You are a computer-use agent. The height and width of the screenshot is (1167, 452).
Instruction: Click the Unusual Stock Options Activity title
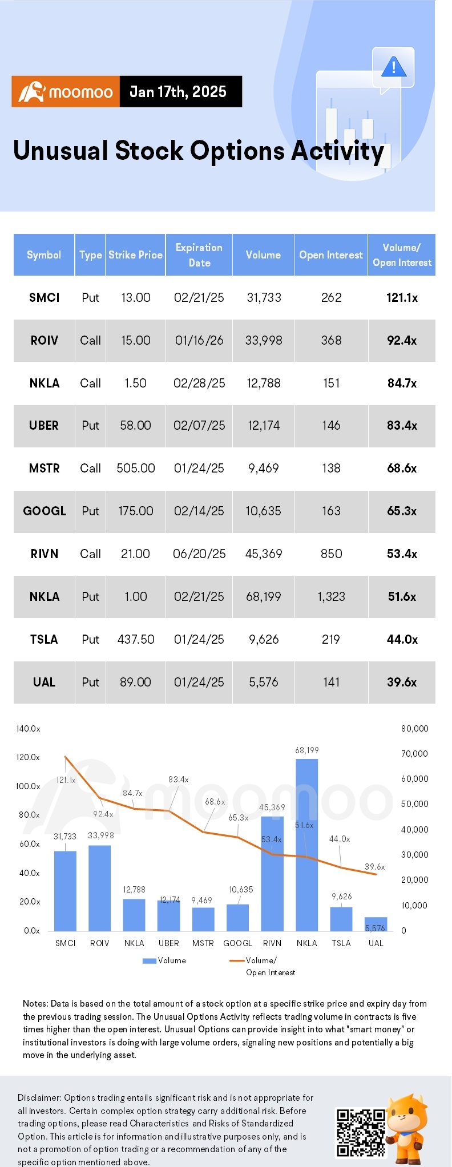tap(199, 151)
